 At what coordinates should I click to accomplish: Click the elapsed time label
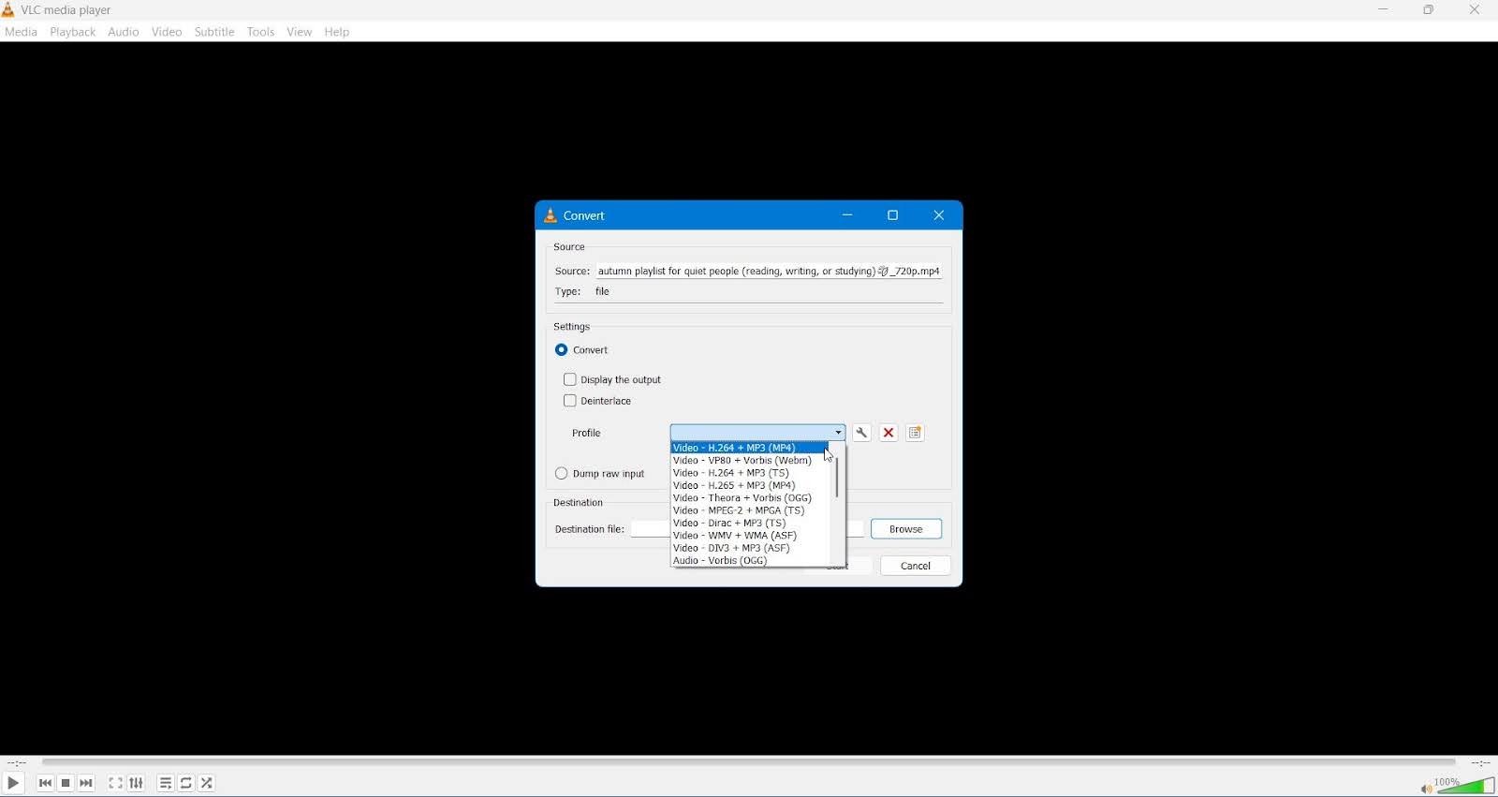pos(17,764)
